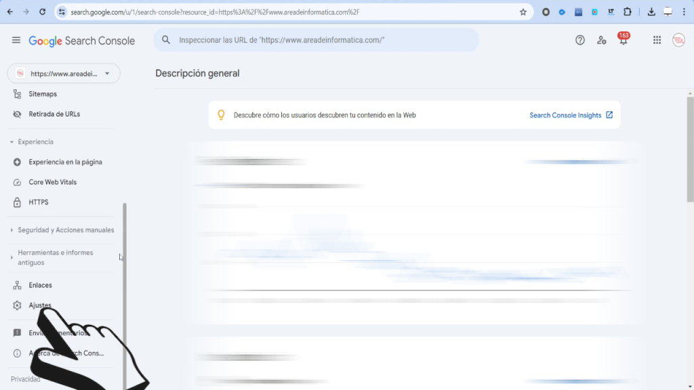Open the user management icon

[x=602, y=40]
